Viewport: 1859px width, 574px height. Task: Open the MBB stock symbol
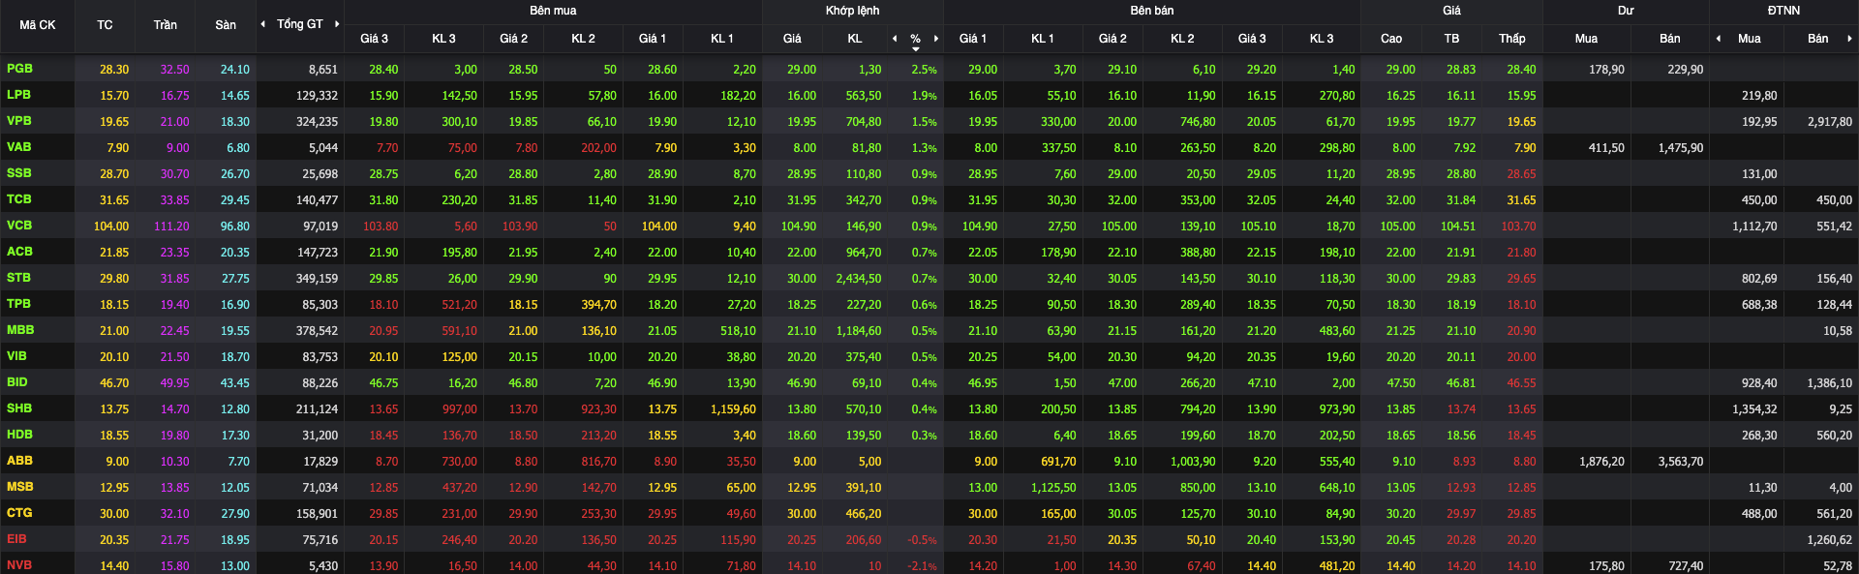(20, 330)
